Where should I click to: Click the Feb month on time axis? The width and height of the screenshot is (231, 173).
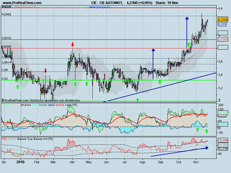(37, 162)
